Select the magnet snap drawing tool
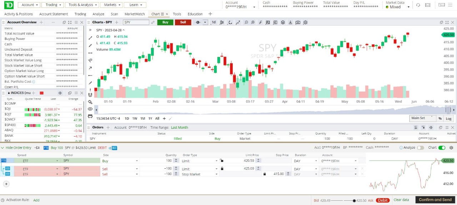This screenshot has width=457, height=205. click(90, 95)
